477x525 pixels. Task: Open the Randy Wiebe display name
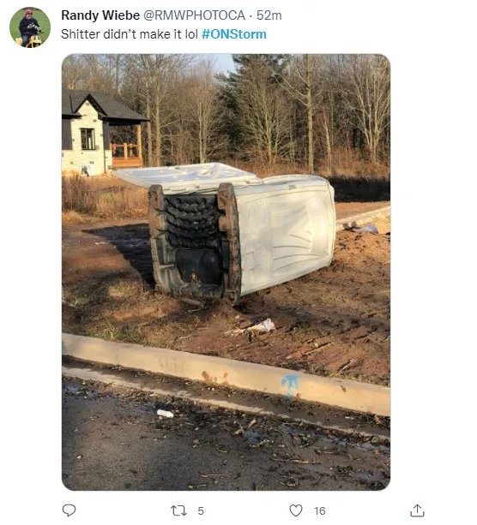(100, 15)
